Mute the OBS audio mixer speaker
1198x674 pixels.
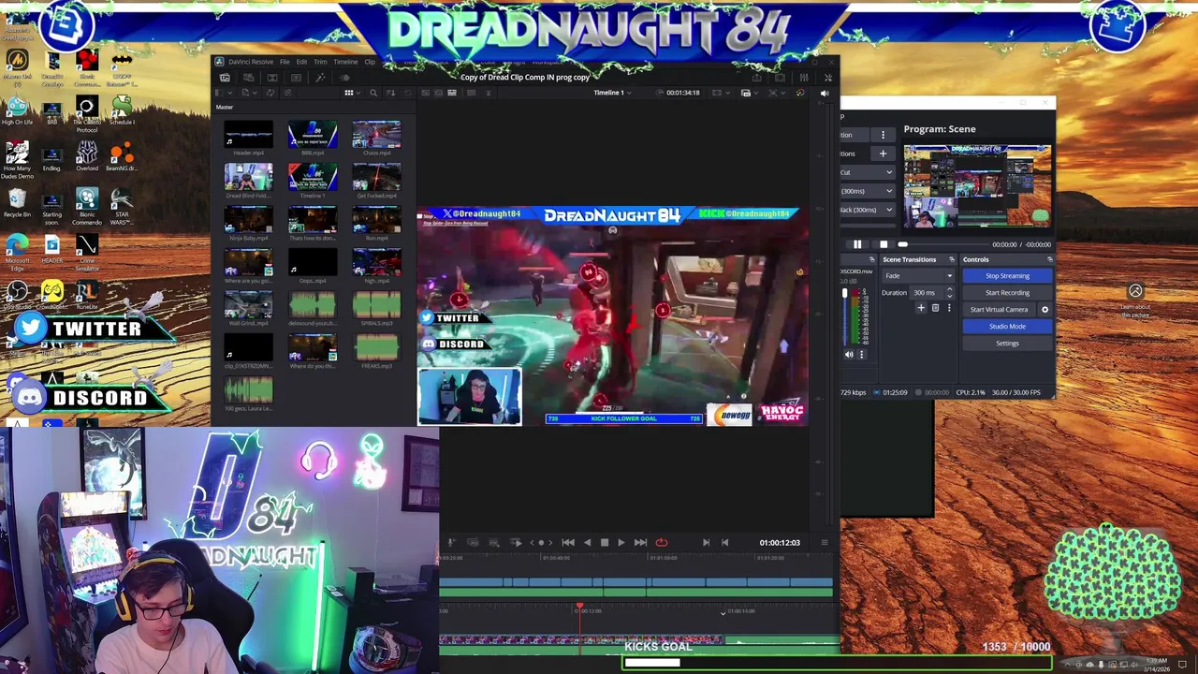pyautogui.click(x=849, y=354)
